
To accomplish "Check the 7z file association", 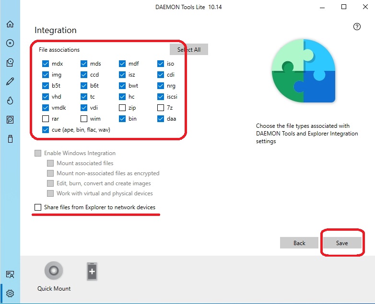I will tap(161, 108).
